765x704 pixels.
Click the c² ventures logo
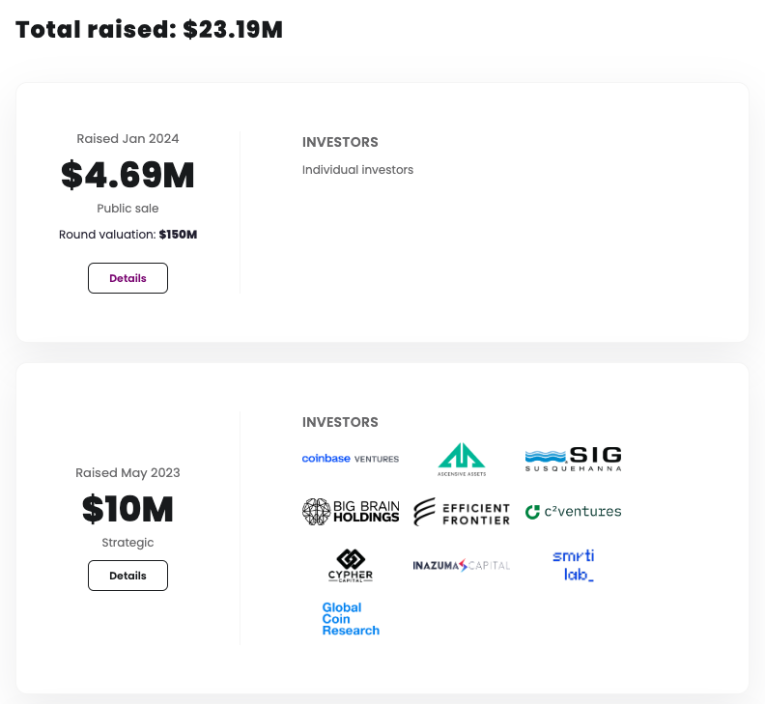573,512
